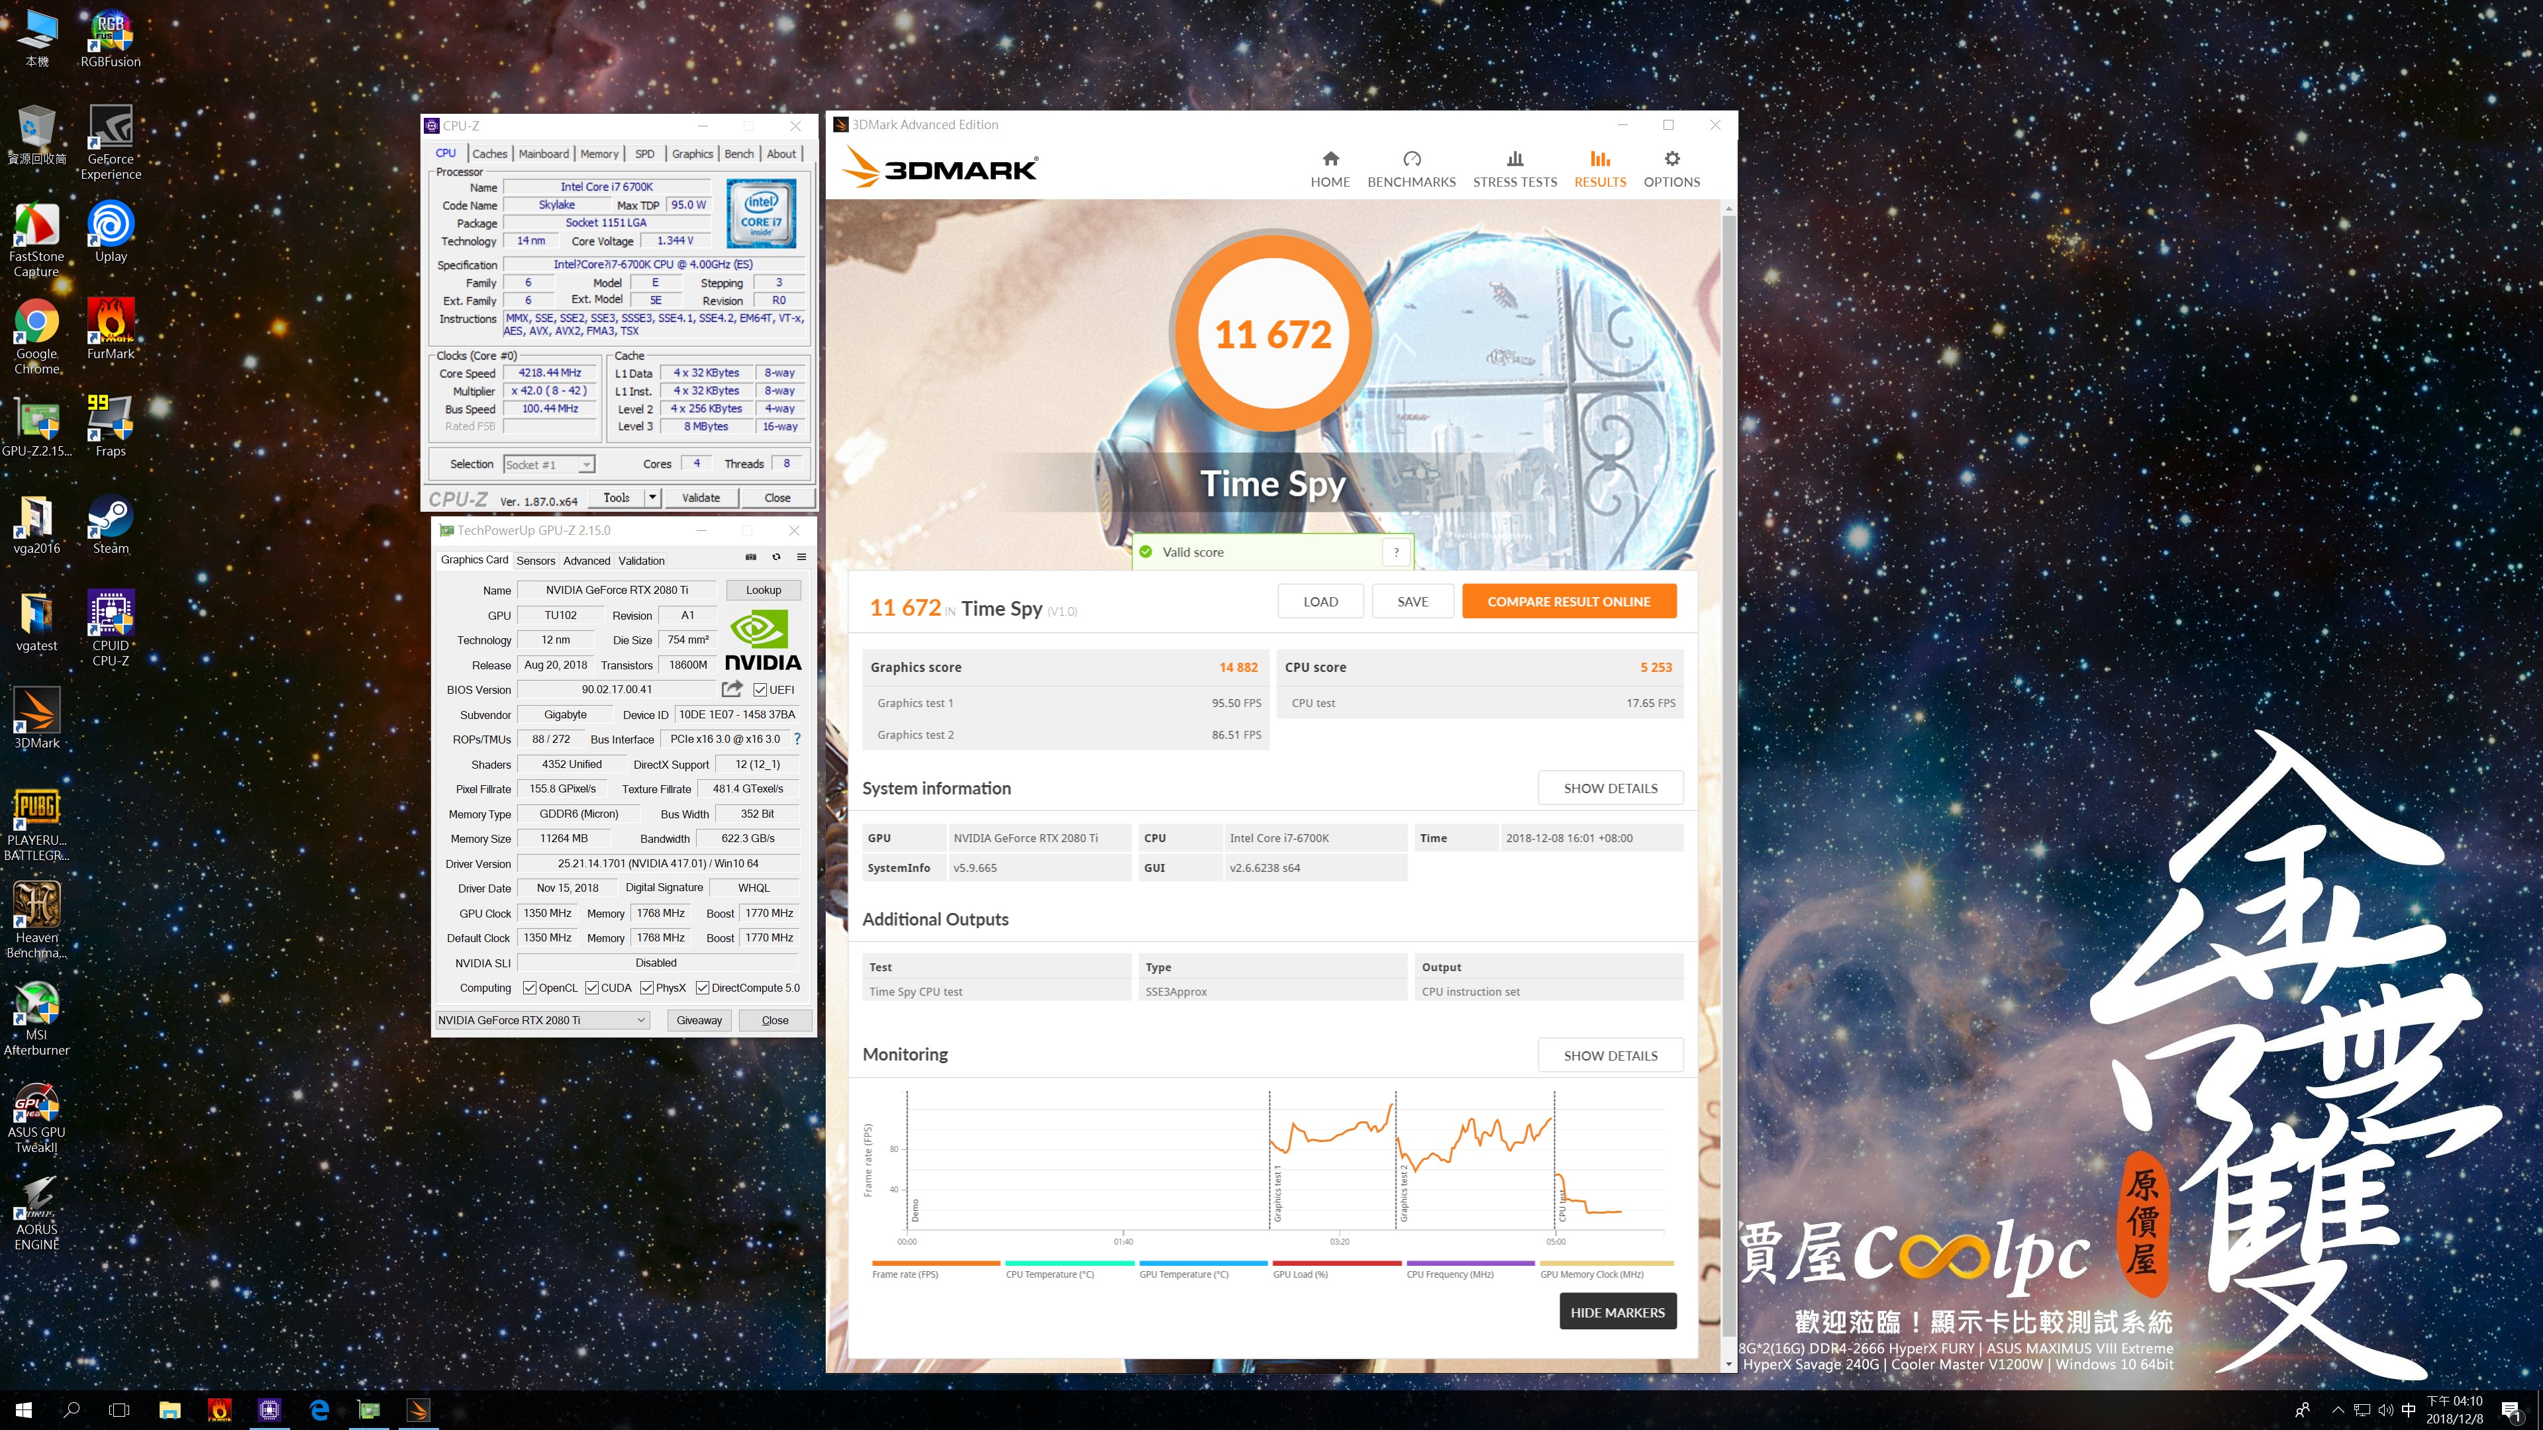Image resolution: width=2543 pixels, height=1430 pixels.
Task: Open taskbar search magnifier
Action: point(71,1409)
